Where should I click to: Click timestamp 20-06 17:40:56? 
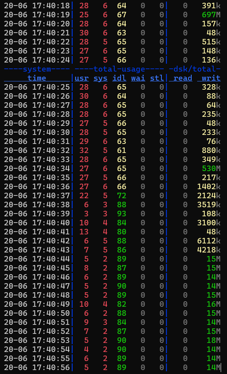tap(37, 368)
